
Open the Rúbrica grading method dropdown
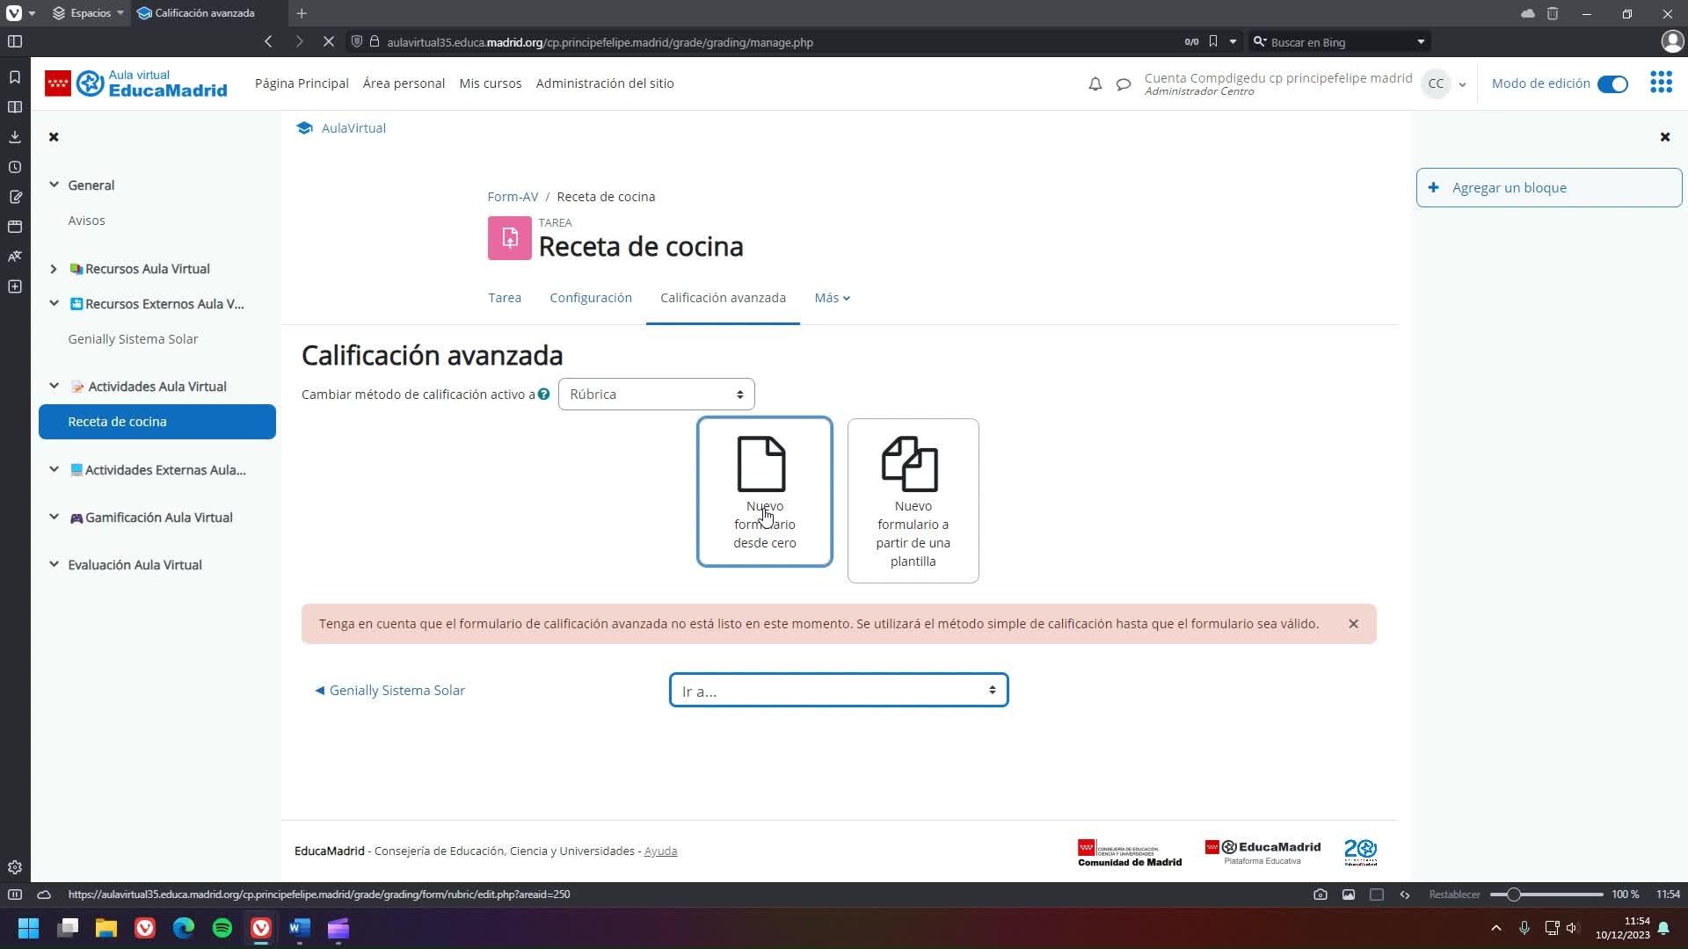[x=656, y=394]
